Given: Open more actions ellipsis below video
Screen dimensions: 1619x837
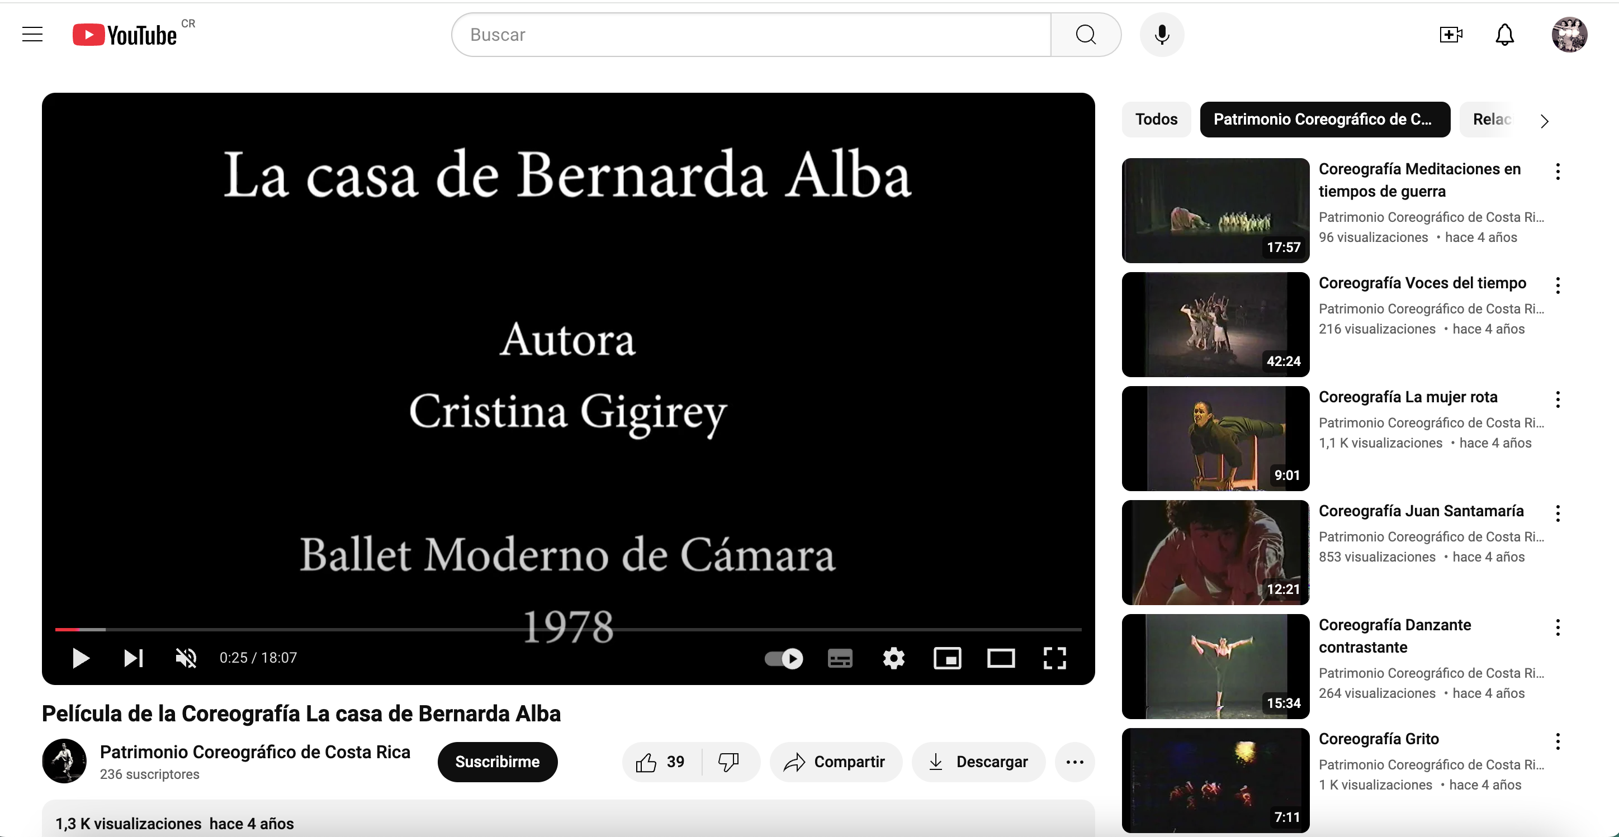Looking at the screenshot, I should [x=1074, y=762].
